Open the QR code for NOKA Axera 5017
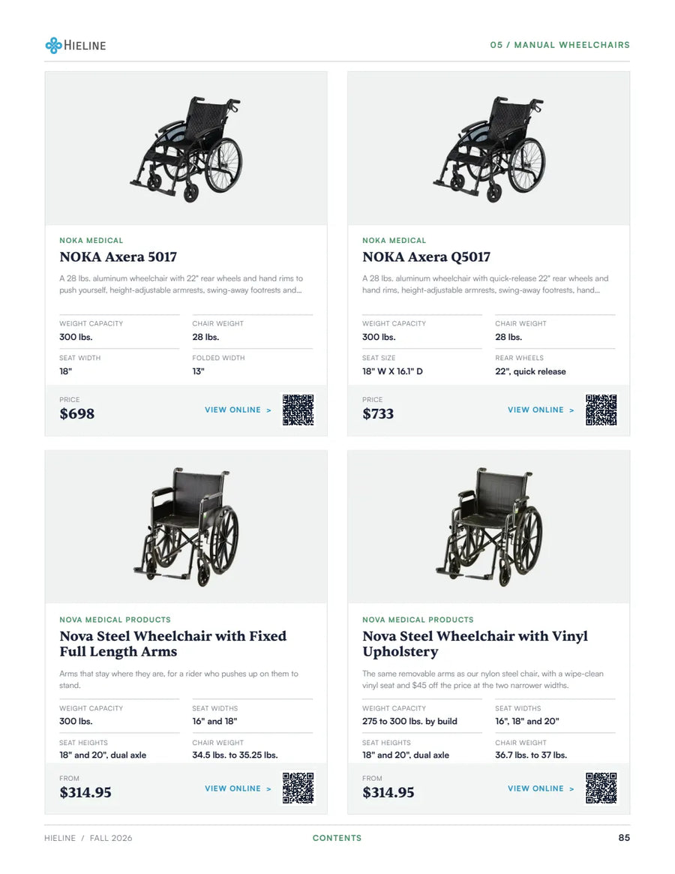The width and height of the screenshot is (675, 874). (298, 410)
